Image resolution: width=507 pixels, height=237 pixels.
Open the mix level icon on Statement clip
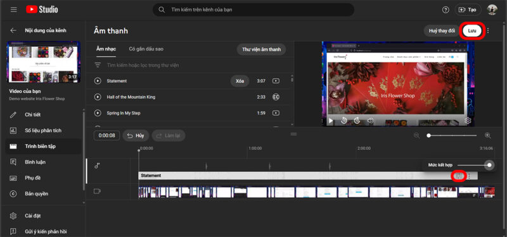(458, 176)
